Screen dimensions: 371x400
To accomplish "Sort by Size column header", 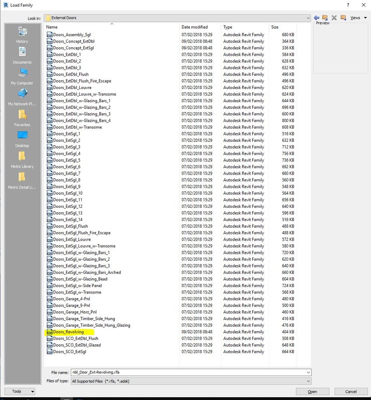I will coord(283,27).
